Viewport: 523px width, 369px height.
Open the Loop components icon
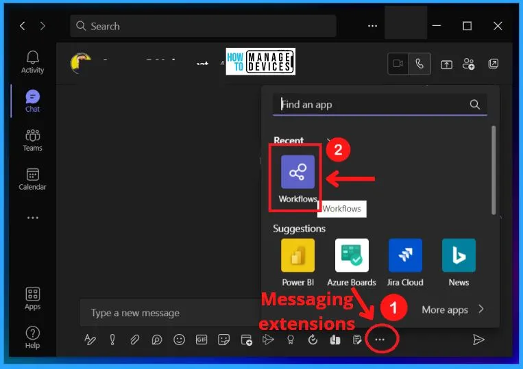157,340
